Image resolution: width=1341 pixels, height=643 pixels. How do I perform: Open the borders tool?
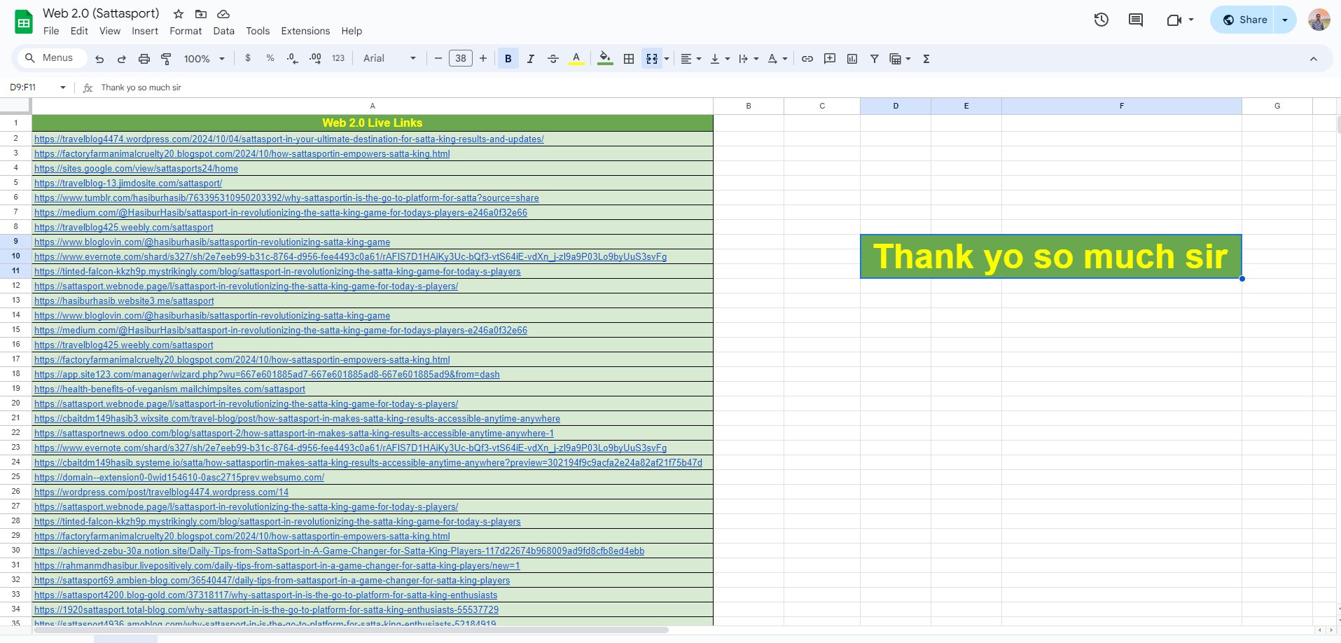click(x=629, y=59)
